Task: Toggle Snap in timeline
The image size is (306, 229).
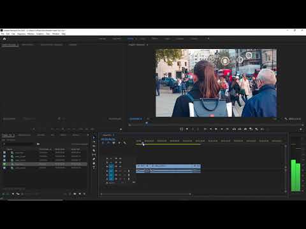Action: pyautogui.click(x=108, y=143)
